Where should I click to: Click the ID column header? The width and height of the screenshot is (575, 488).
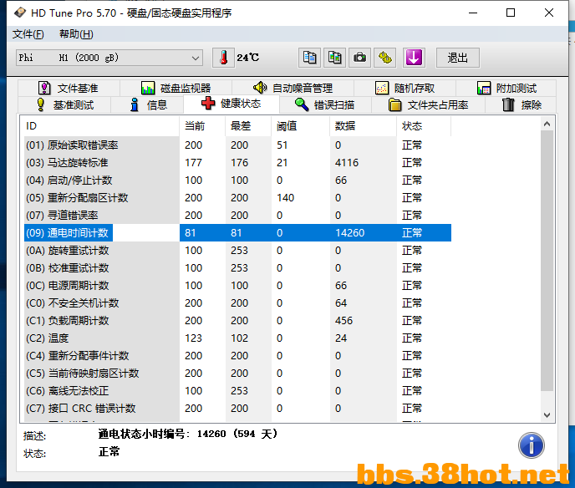click(100, 126)
